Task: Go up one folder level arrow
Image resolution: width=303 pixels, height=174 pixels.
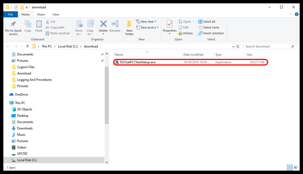Action: (28, 46)
